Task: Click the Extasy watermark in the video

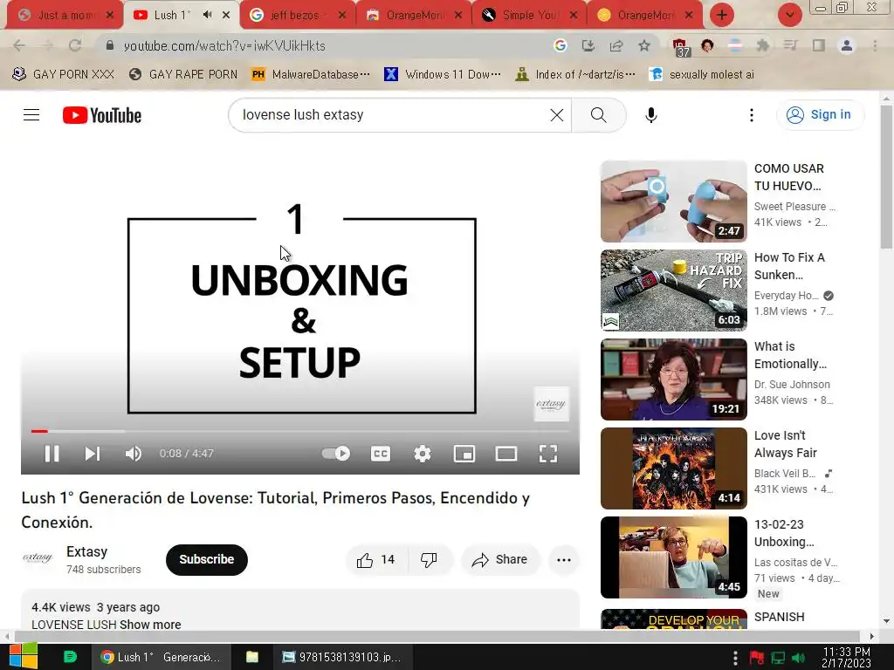Action: coord(551,404)
